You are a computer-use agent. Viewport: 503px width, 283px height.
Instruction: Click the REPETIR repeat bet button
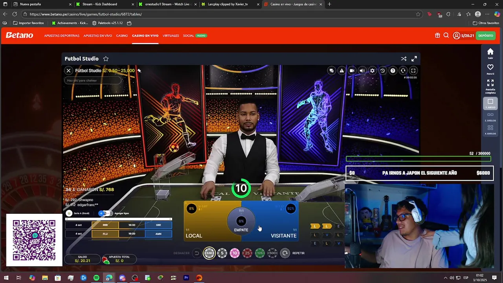click(285, 253)
